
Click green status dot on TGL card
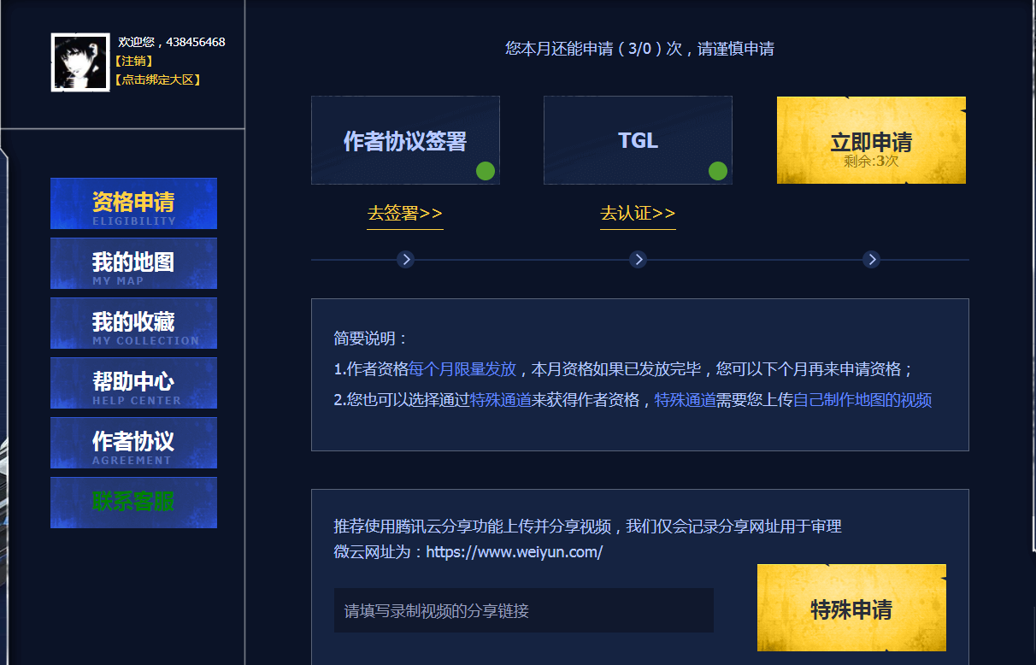tap(718, 171)
